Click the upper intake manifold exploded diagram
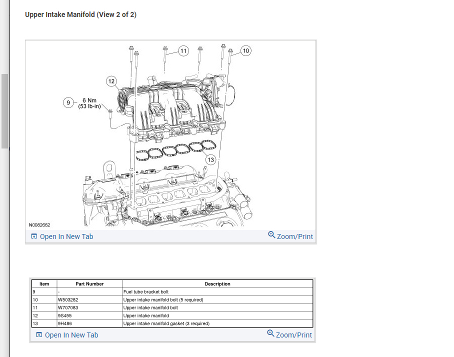 (x=170, y=135)
